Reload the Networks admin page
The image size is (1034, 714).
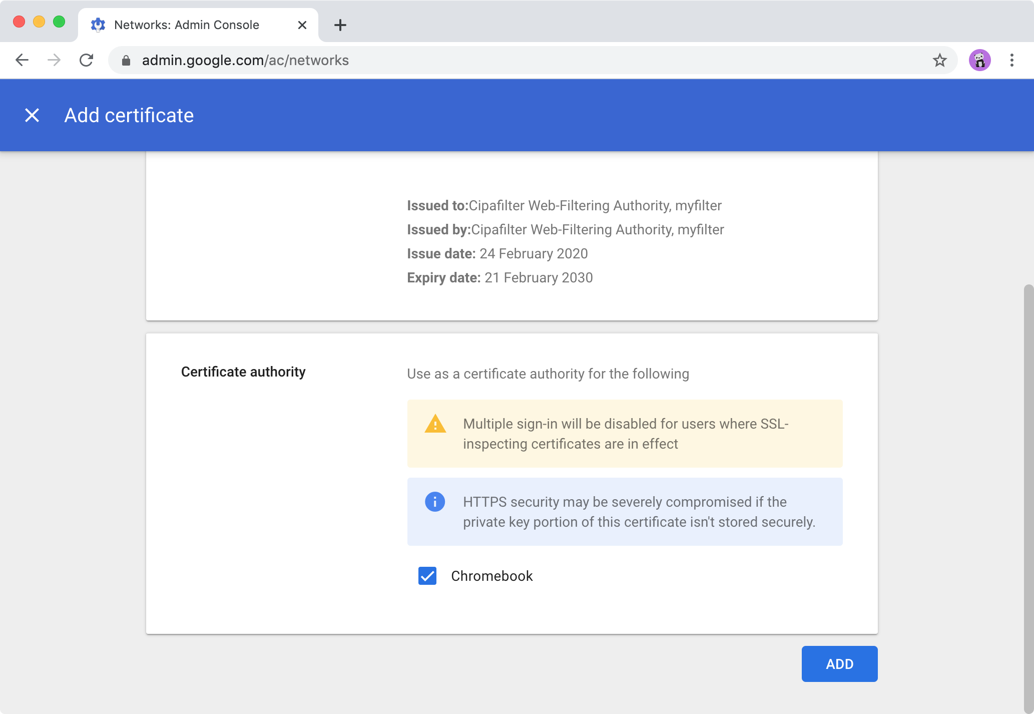click(x=87, y=60)
